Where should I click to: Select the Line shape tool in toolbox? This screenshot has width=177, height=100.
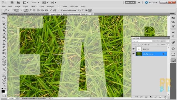coord(4,73)
